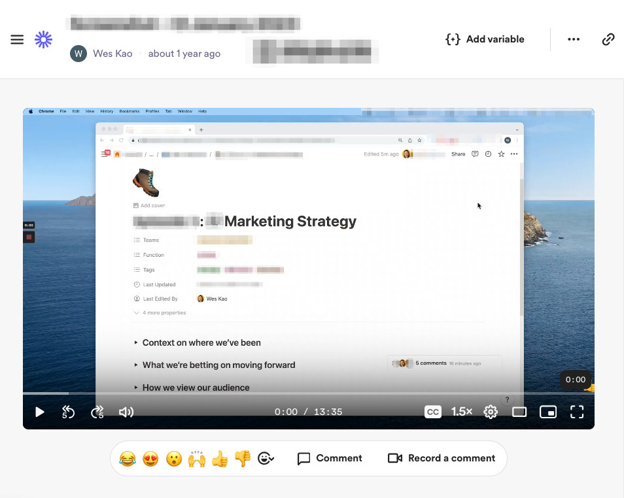The width and height of the screenshot is (624, 498).
Task: Close the browser tab
Action: (190, 129)
